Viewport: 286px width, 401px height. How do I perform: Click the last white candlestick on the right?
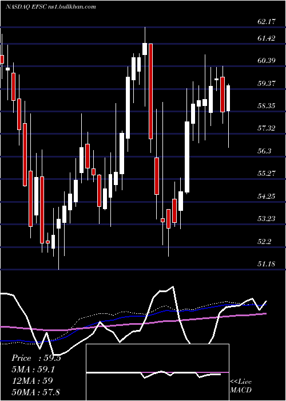(x=228, y=98)
